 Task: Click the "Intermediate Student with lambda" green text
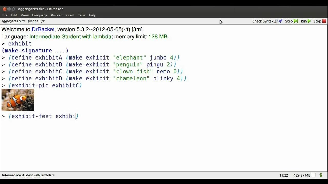click(70, 37)
